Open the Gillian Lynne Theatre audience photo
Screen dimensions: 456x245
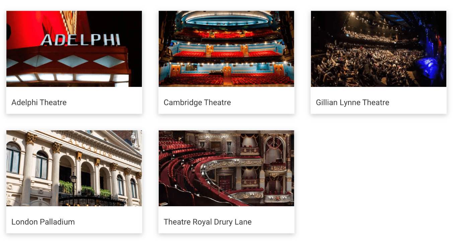379,49
